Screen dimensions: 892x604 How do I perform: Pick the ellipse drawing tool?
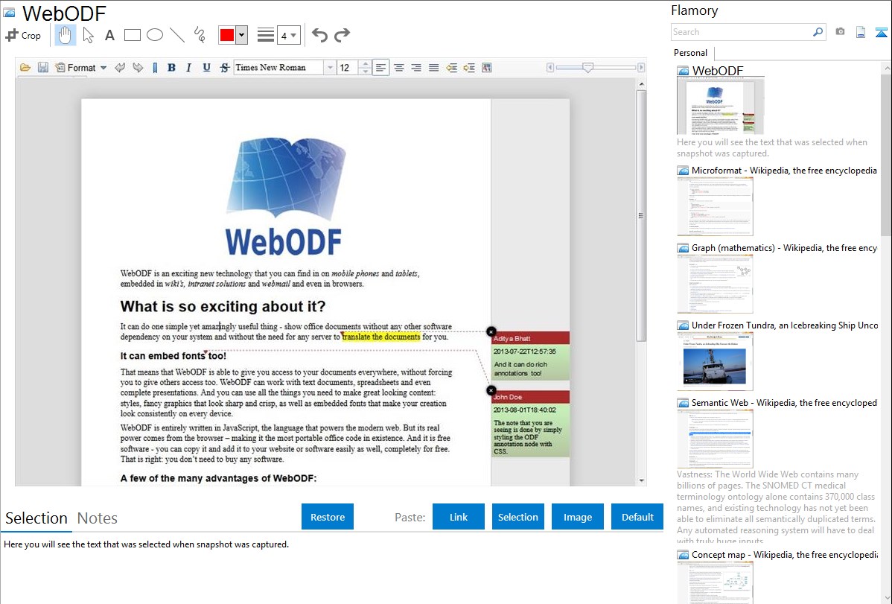(x=155, y=35)
